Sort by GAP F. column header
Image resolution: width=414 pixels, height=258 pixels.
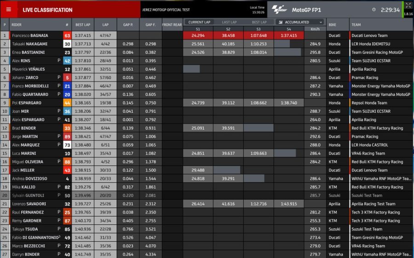click(x=150, y=24)
